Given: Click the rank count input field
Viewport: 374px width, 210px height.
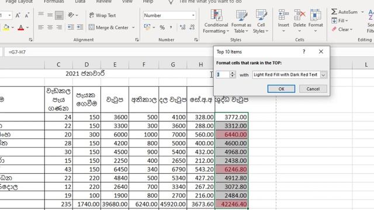Looking at the screenshot, I should [223, 75].
